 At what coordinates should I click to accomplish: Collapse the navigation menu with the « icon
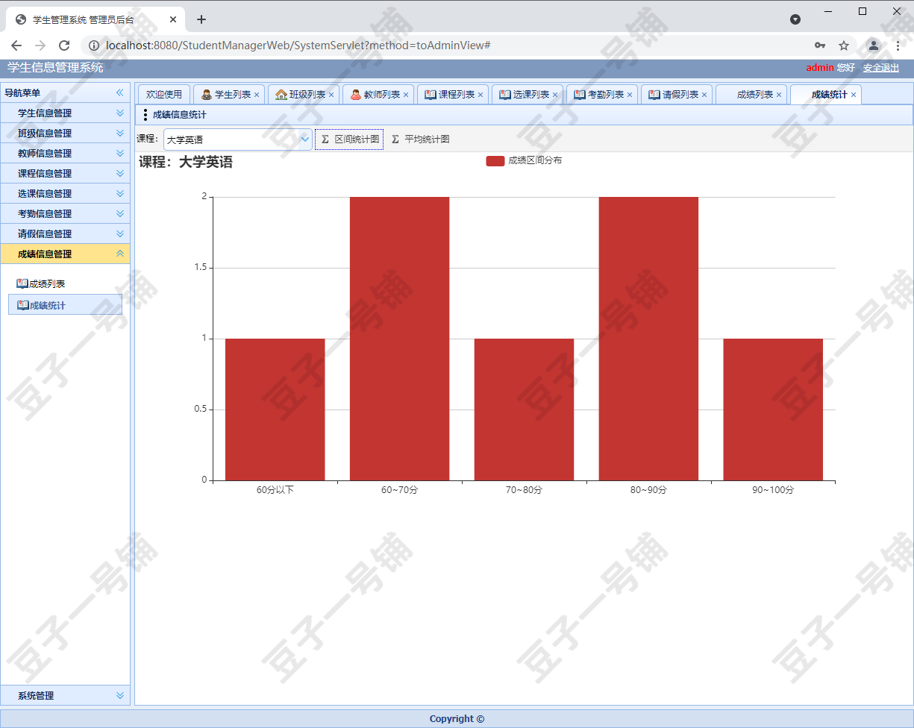(119, 92)
